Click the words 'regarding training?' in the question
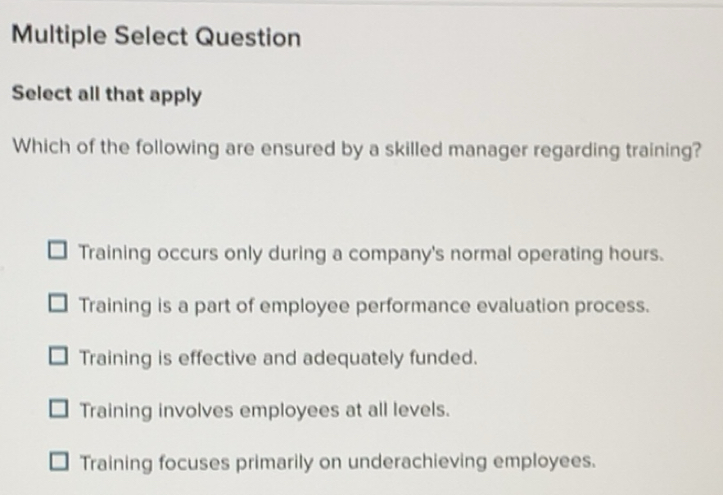 pyautogui.click(x=617, y=151)
